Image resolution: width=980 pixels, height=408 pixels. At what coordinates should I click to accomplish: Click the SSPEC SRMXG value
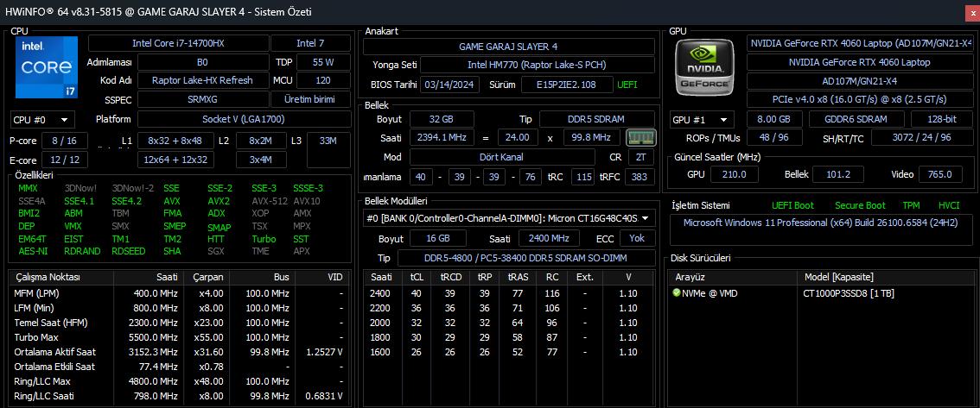point(202,99)
